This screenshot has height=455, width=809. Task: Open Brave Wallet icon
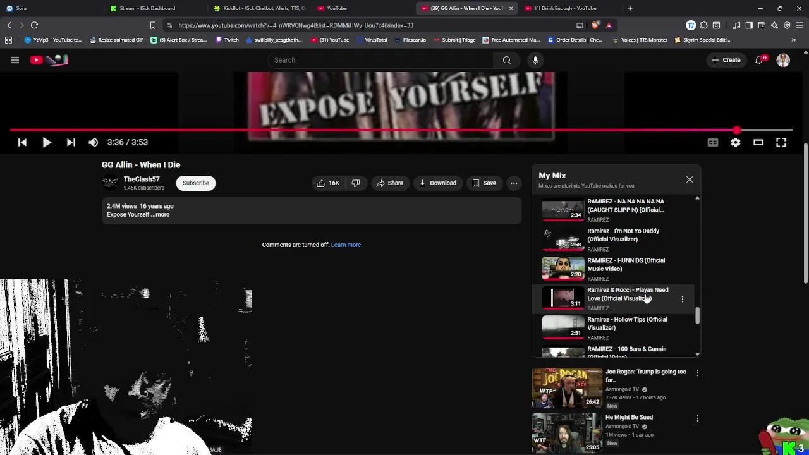(762, 25)
